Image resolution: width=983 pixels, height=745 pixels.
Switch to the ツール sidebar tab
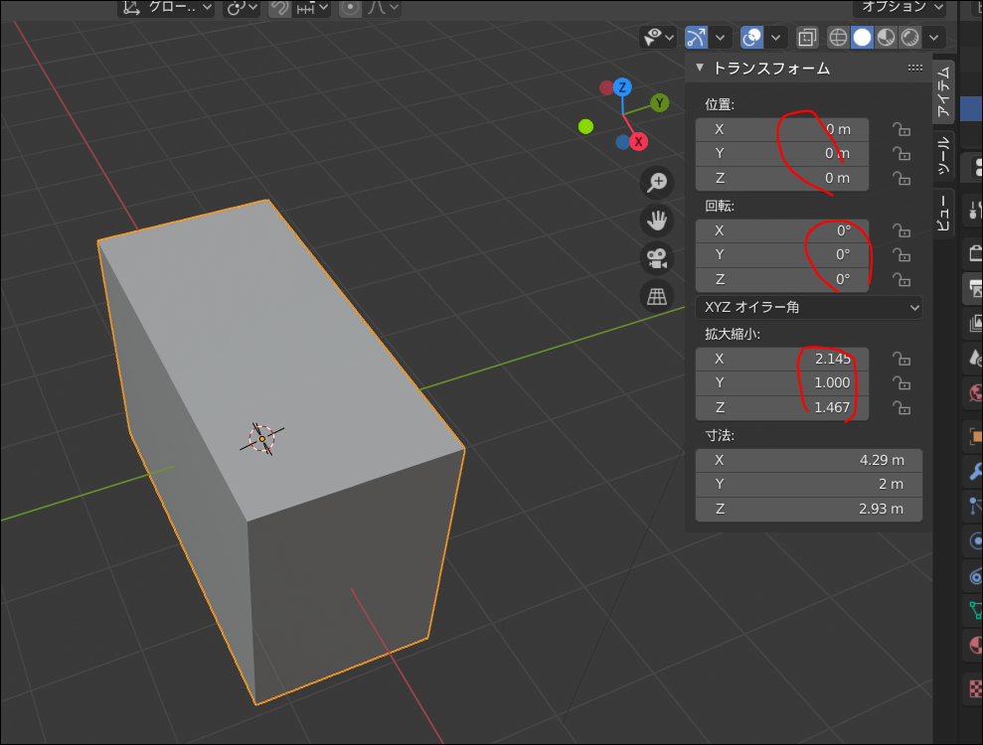(x=943, y=156)
